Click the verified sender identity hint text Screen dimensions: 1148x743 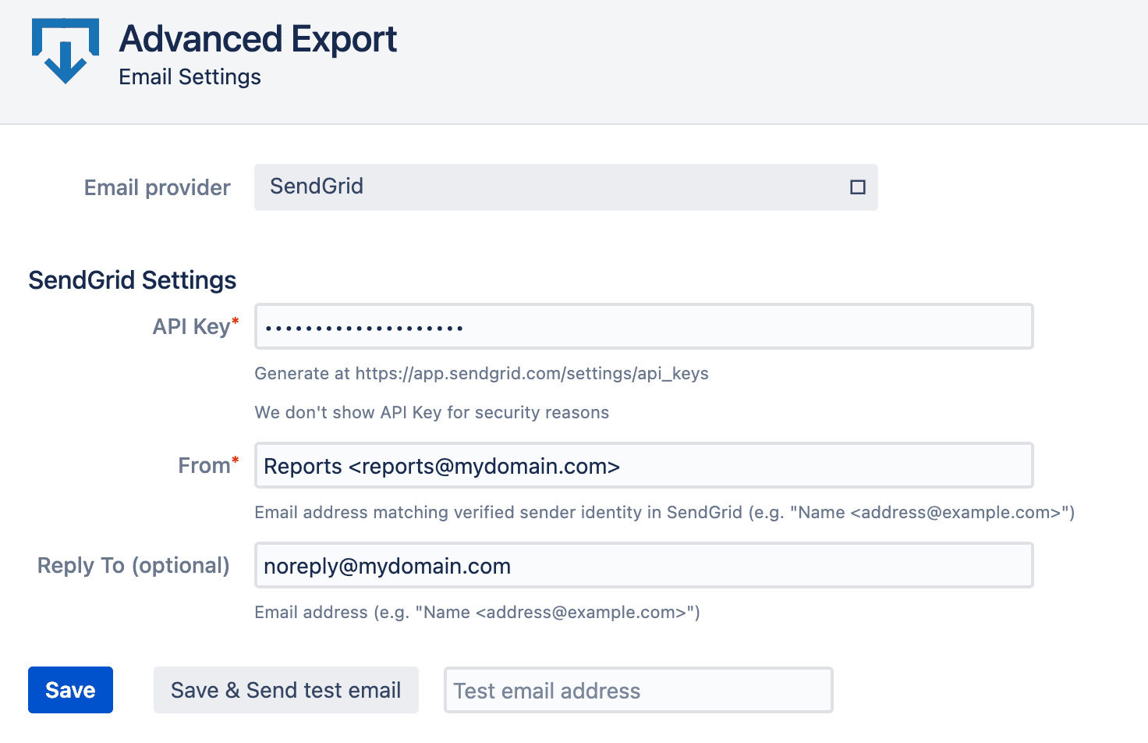click(664, 513)
